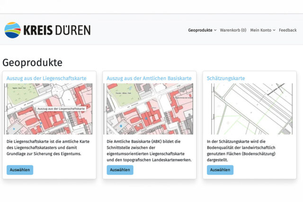
Task: Open the Schätzungskarte title link
Action: tap(226, 78)
